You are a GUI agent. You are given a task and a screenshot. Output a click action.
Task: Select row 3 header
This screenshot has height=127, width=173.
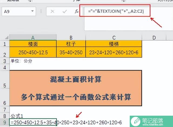(x=5, y=61)
